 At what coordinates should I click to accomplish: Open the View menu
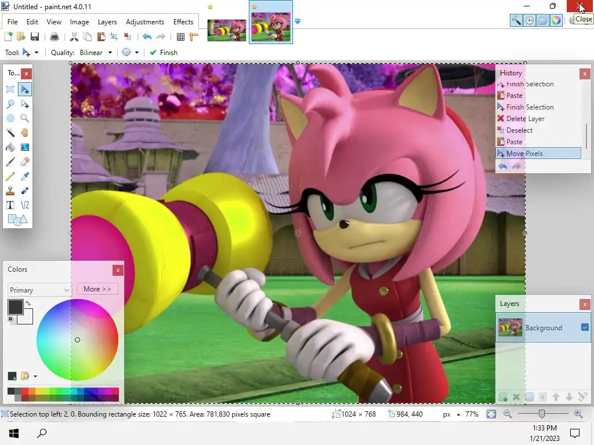coord(54,22)
